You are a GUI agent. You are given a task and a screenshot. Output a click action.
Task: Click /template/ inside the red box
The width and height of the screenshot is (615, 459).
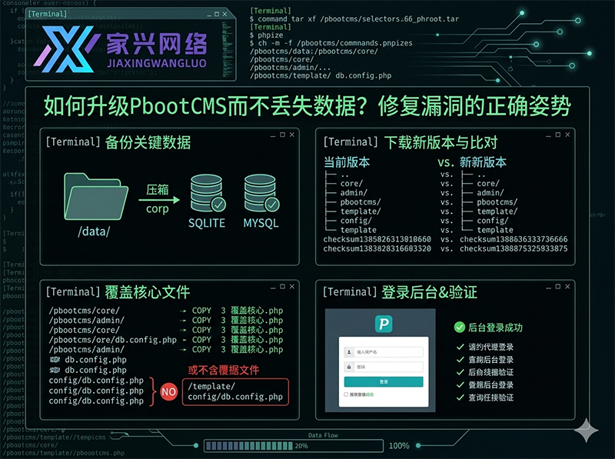211,387
